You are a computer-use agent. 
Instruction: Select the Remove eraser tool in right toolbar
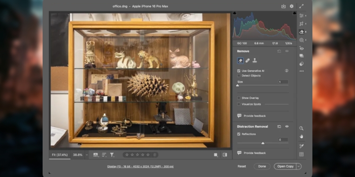[302, 32]
